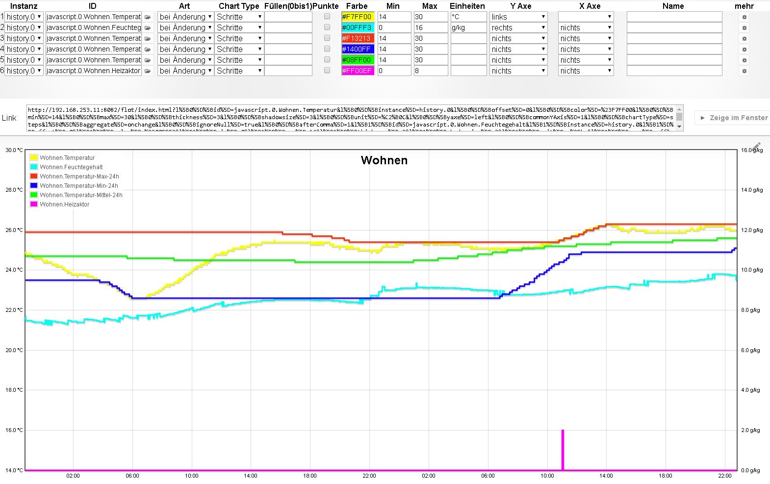Screen dimensions: 770x484
Task: Toggle Punkte checkbox for row 2
Action: pyautogui.click(x=327, y=27)
